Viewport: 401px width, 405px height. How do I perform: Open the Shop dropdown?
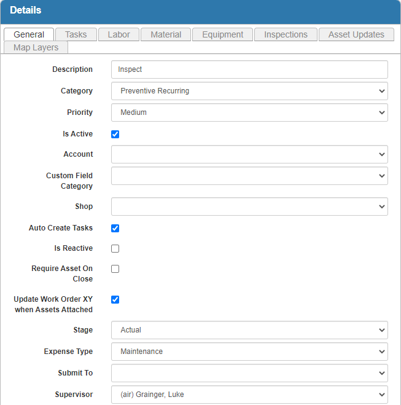pyautogui.click(x=249, y=206)
